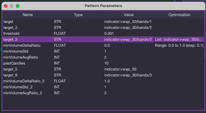Select the target_6 parameter name
206x113 pixels.
[10, 75]
